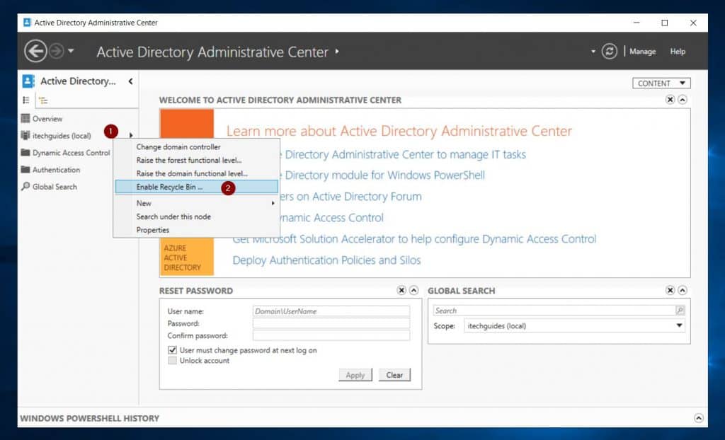Toggle the Unlock account checkbox
Image resolution: width=725 pixels, height=440 pixels.
click(x=173, y=361)
